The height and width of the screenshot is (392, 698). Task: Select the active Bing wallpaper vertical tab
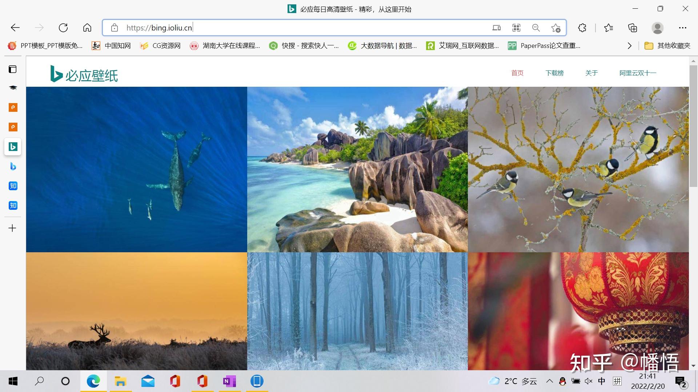click(x=13, y=147)
